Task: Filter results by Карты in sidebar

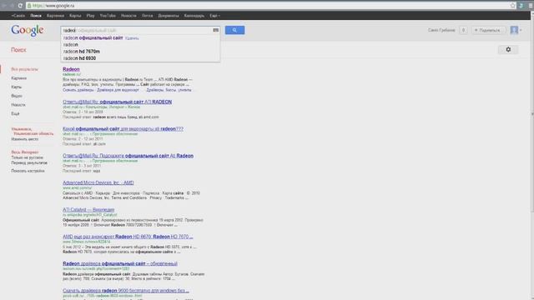Action: click(x=17, y=87)
